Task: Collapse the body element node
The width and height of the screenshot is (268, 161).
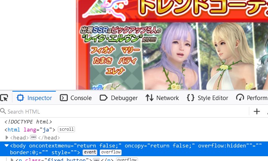Action: [x=7, y=145]
